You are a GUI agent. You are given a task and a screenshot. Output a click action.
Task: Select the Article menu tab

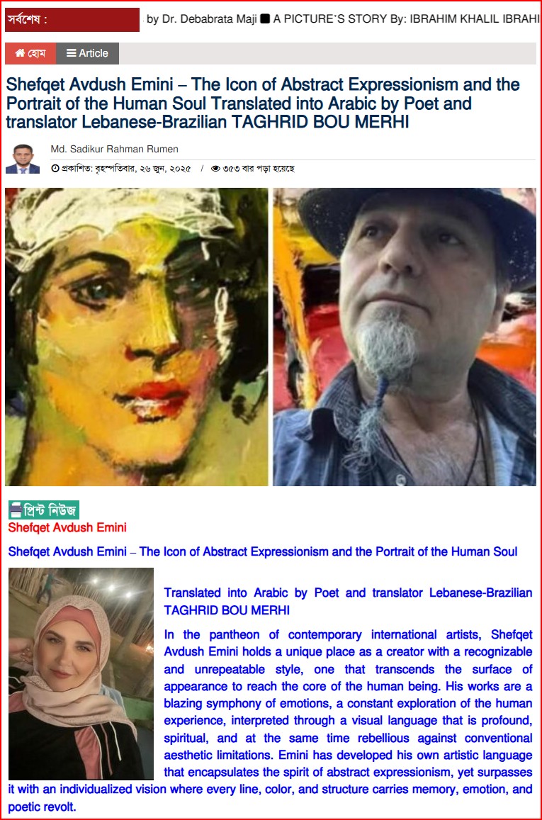[x=87, y=53]
